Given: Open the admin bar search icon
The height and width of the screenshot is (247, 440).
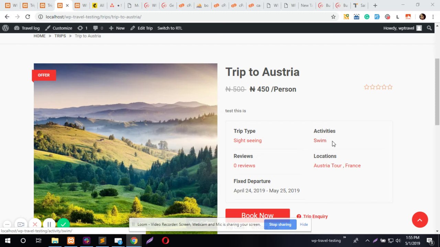Looking at the screenshot, I should 429,28.
